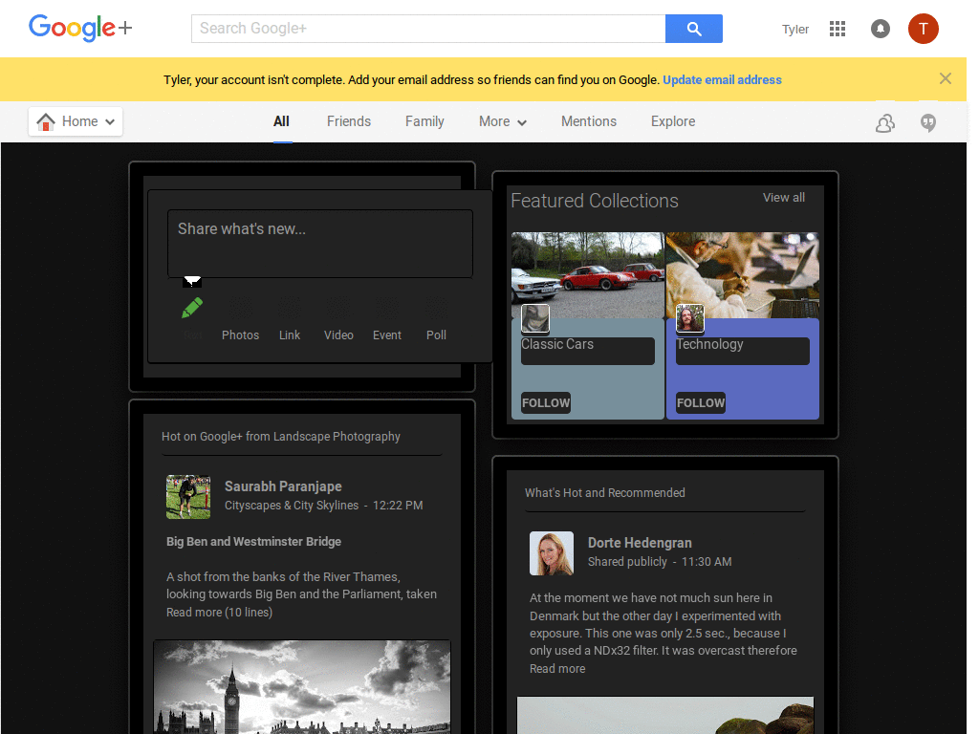Open the Classic Cars collection photo
Image resolution: width=979 pixels, height=734 pixels.
pos(588,274)
